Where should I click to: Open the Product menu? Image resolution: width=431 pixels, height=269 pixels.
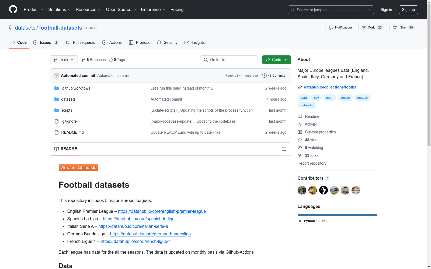33,9
